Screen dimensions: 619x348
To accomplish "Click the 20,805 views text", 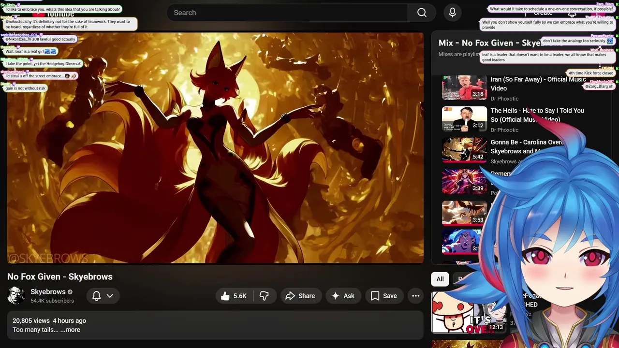I will pyautogui.click(x=31, y=320).
